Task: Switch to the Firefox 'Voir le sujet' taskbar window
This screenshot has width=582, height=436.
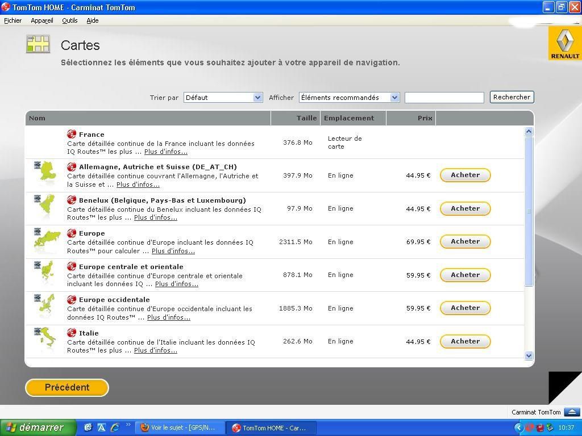Action: point(179,428)
